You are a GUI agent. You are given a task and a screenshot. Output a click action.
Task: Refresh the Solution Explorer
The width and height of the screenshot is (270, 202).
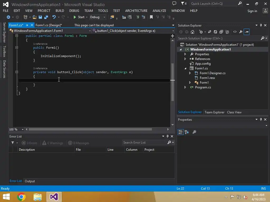[215, 32]
